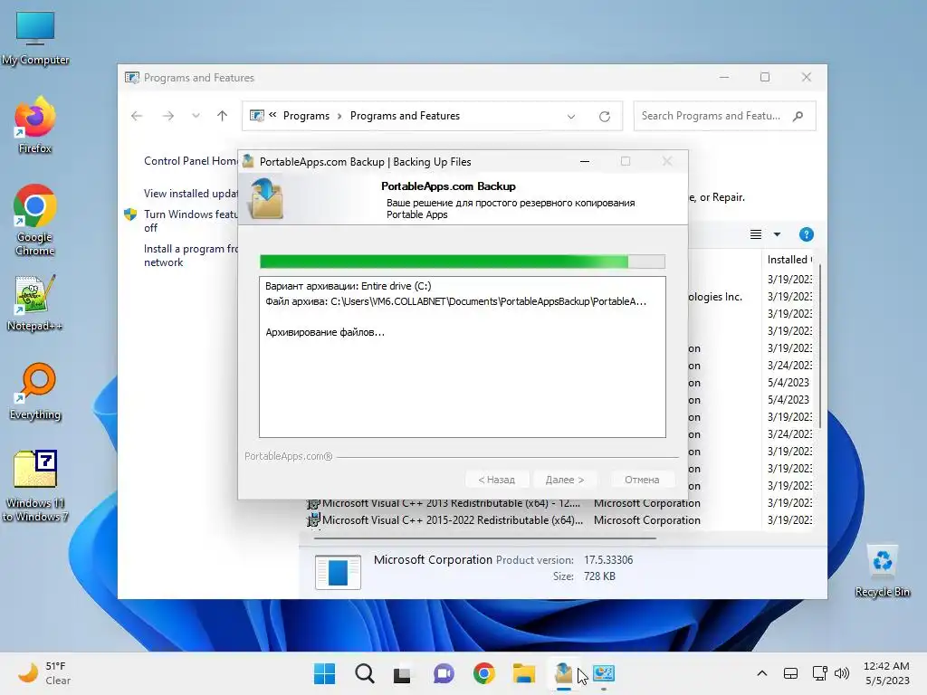Open File Explorer from the taskbar

(x=524, y=673)
